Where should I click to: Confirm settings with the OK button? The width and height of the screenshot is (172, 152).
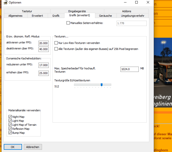[x=13, y=147]
